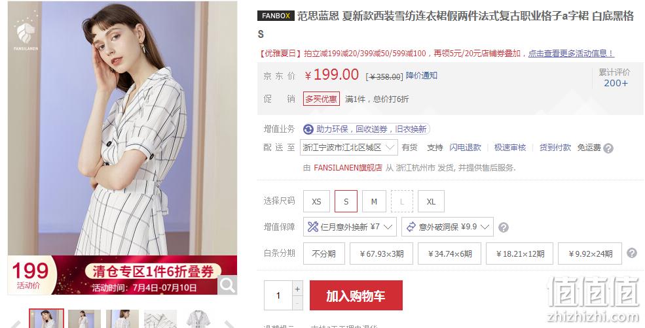This screenshot has height=328, width=645.
Task: Add item with 加入购物车 button
Action: point(356,295)
